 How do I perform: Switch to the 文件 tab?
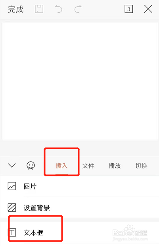(x=88, y=166)
